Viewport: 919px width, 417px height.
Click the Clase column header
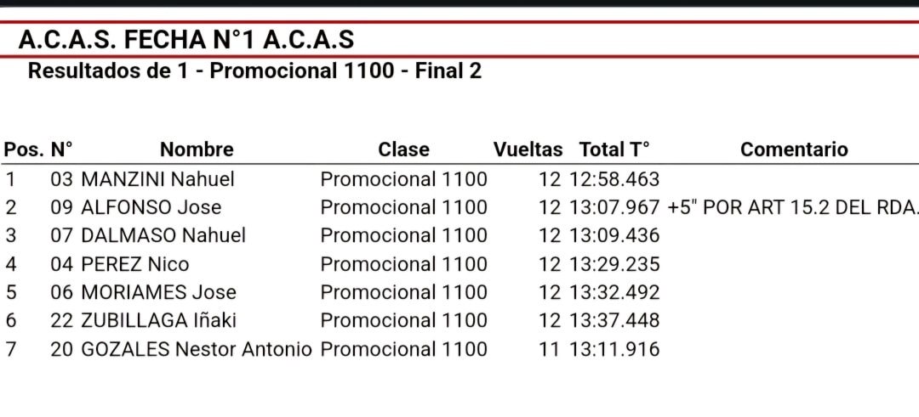[403, 149]
